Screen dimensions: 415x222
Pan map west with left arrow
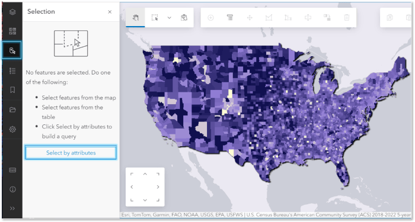pos(132,187)
